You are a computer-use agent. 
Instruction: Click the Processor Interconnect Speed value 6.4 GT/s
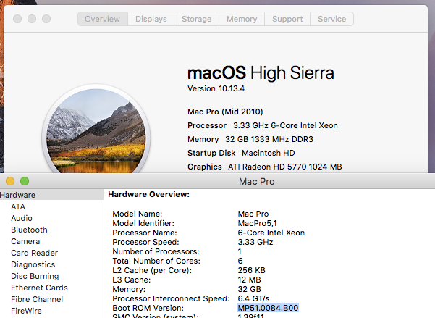click(253, 298)
